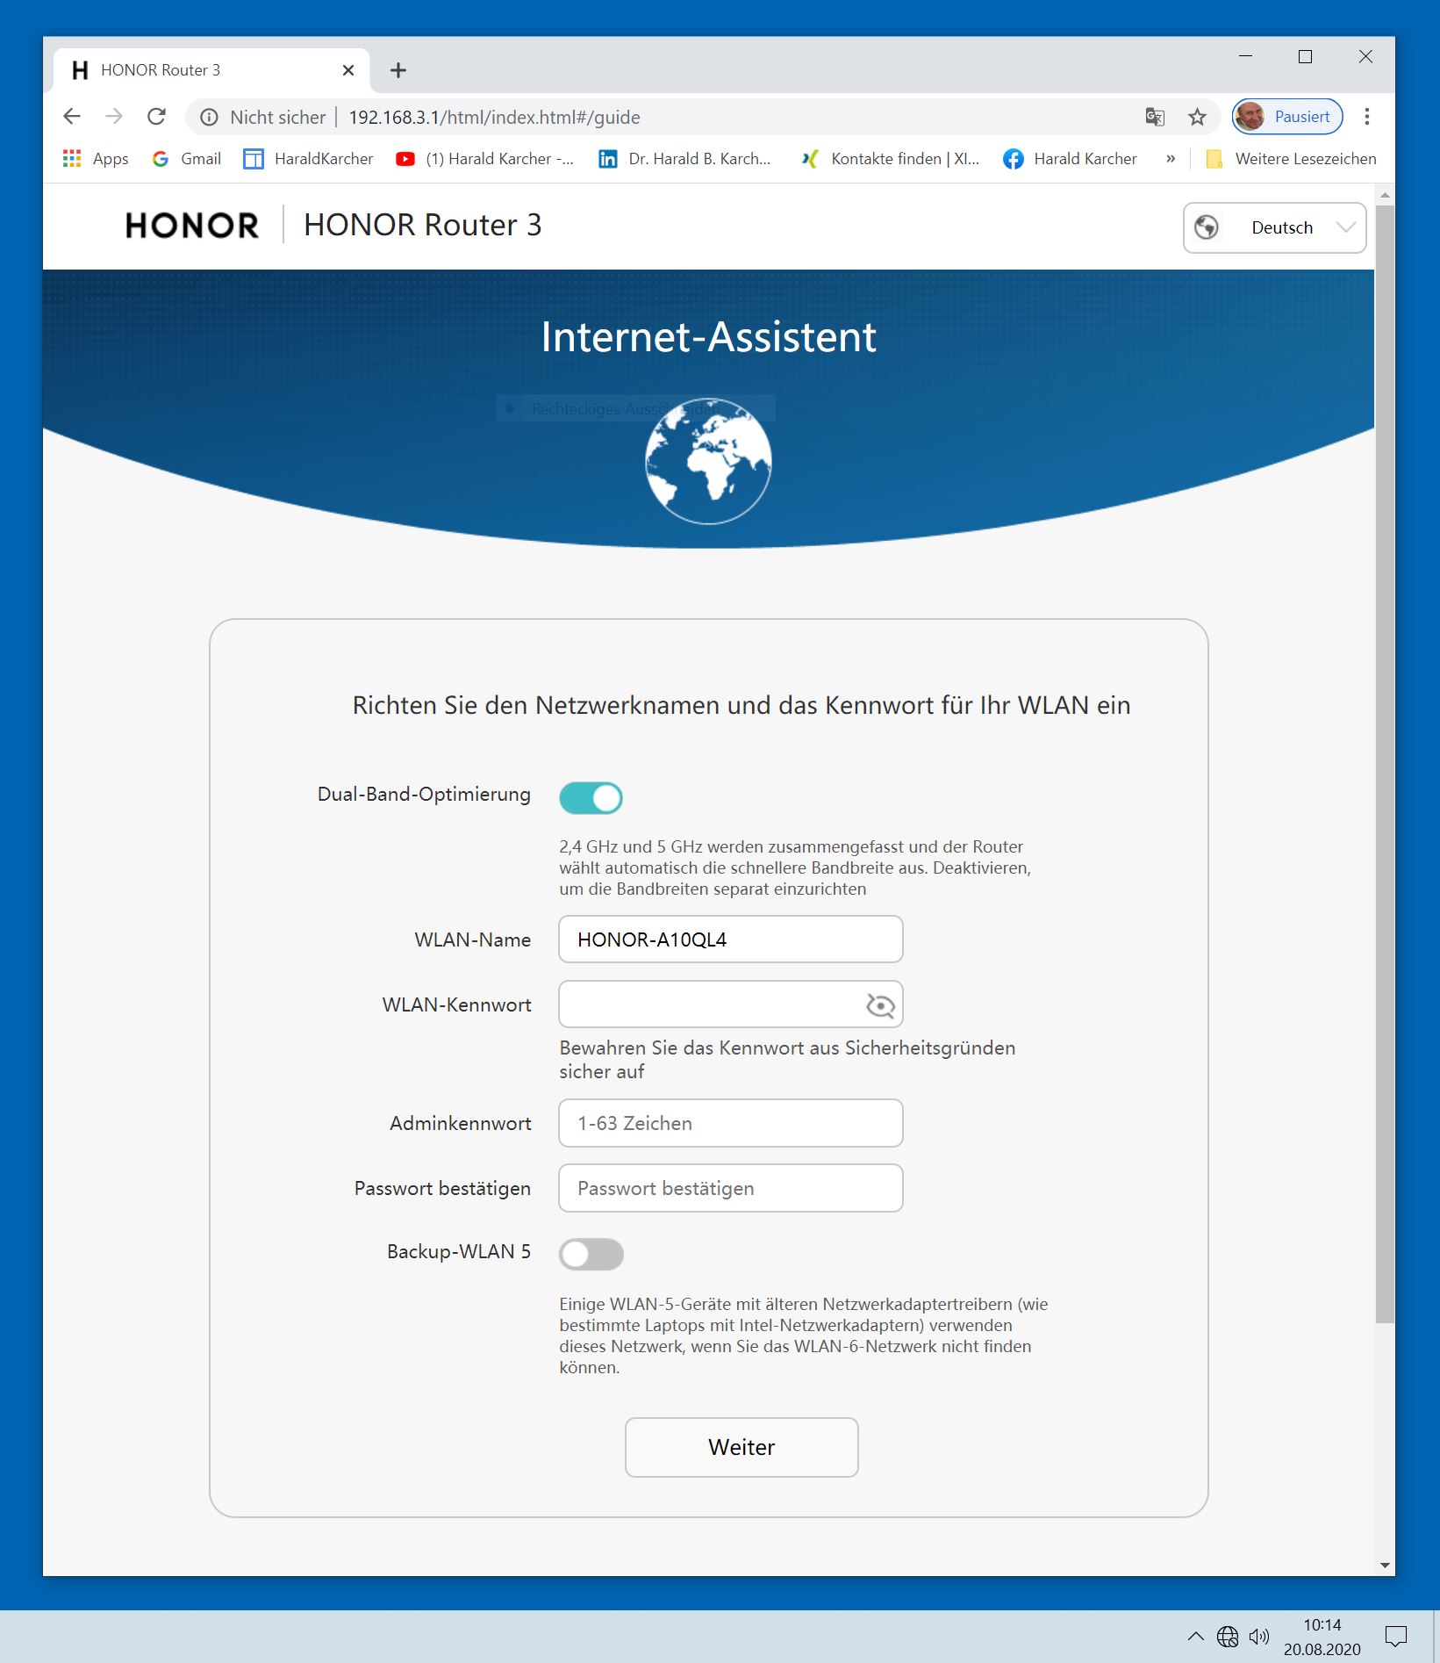Maximize the Chrome window
The image size is (1440, 1663).
click(x=1305, y=57)
